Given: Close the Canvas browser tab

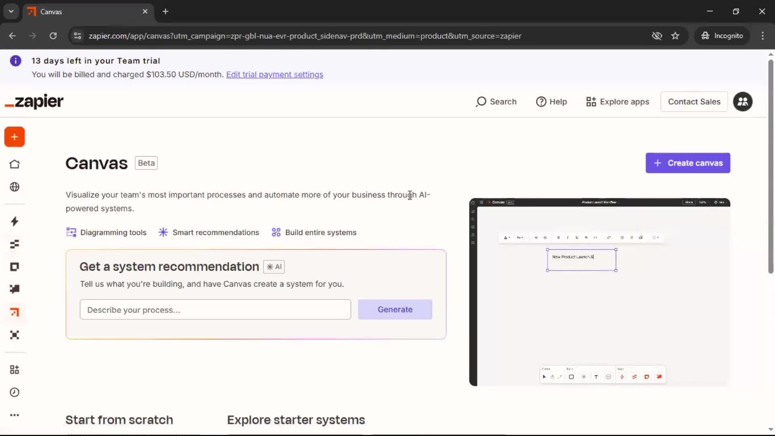Looking at the screenshot, I should pos(145,12).
